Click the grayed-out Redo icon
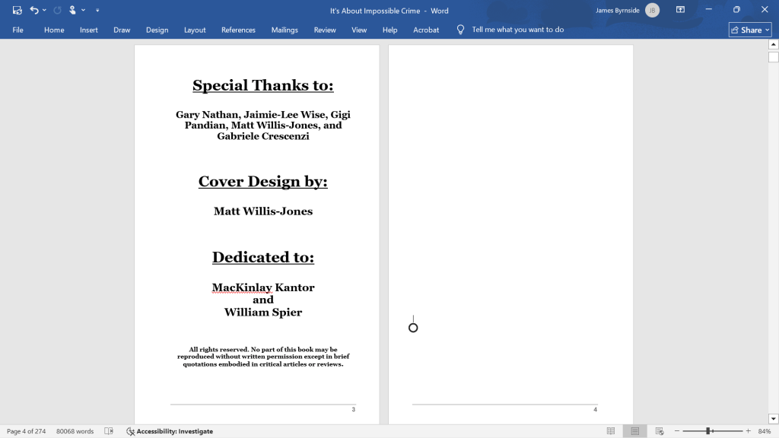 click(x=57, y=11)
